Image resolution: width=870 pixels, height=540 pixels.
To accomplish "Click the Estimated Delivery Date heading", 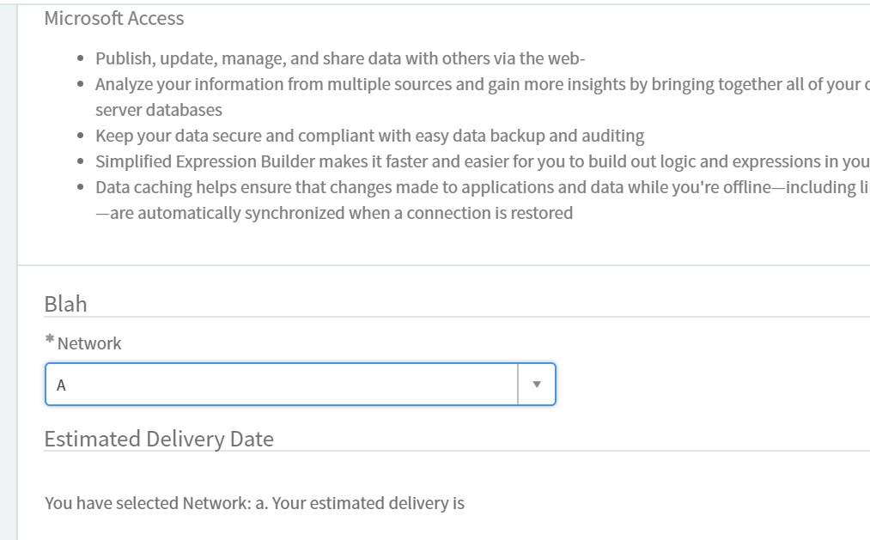I will point(159,439).
